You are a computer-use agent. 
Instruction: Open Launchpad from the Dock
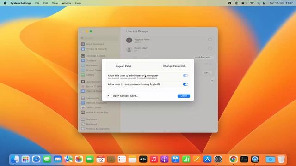25,159
